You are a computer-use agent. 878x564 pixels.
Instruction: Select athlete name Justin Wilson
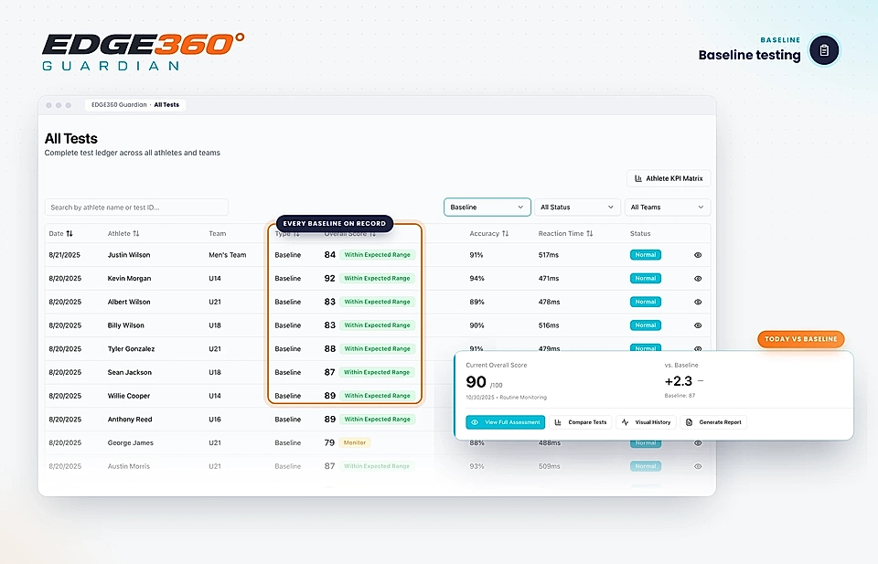(x=129, y=255)
